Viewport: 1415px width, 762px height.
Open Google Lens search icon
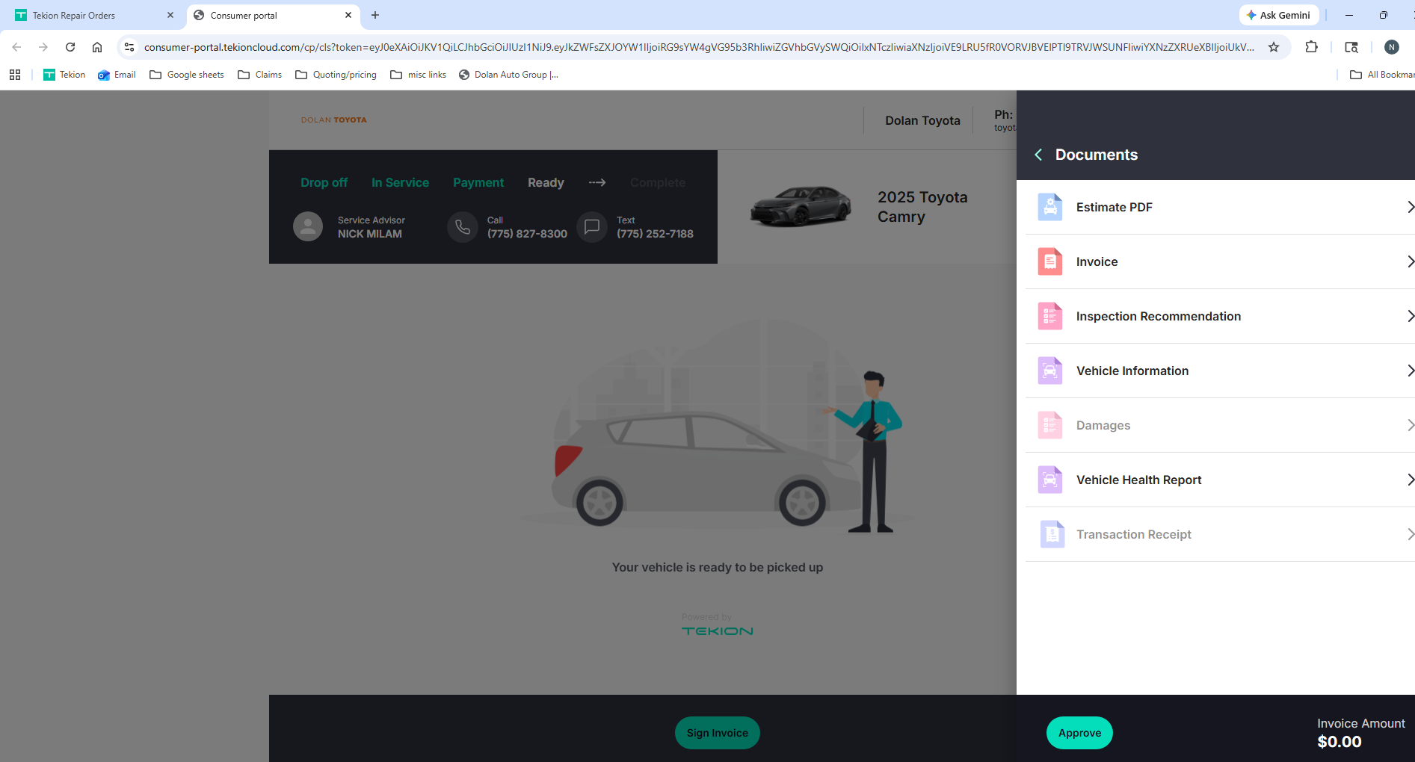point(1351,47)
